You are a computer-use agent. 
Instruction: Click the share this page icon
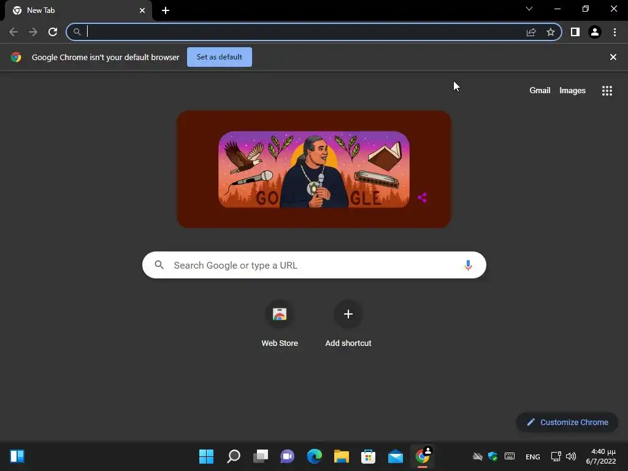pyautogui.click(x=531, y=32)
